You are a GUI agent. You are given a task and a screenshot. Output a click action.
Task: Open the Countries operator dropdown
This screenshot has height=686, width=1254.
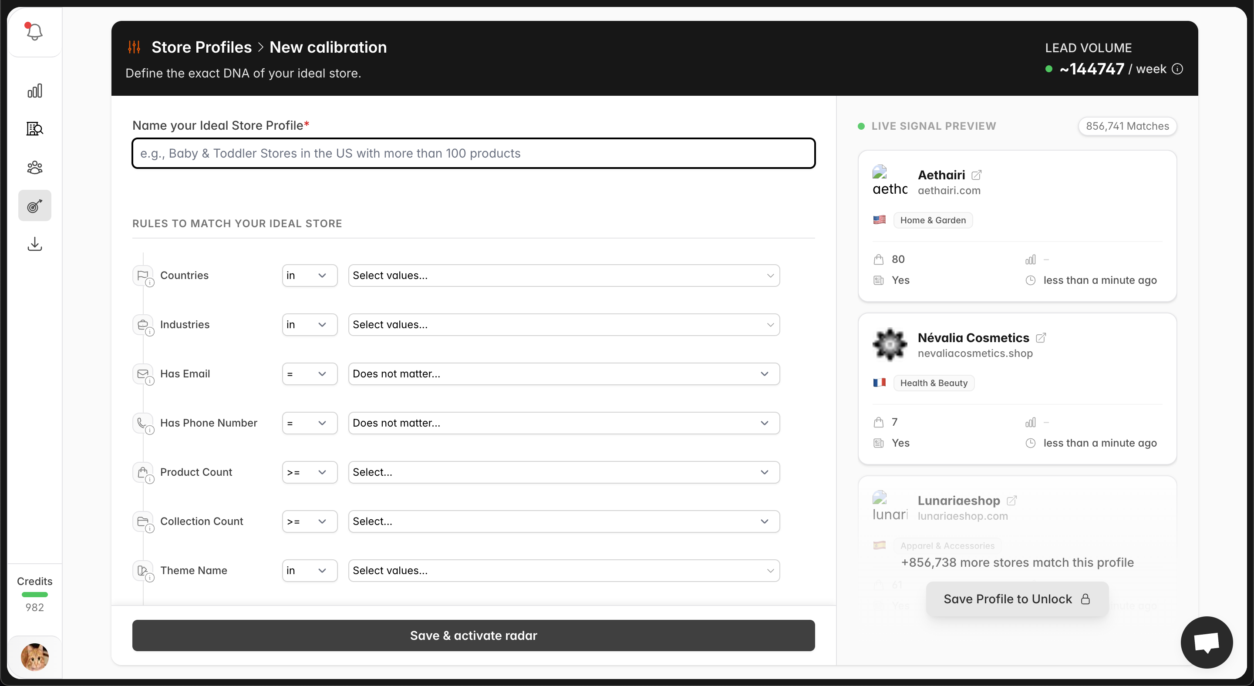point(309,276)
